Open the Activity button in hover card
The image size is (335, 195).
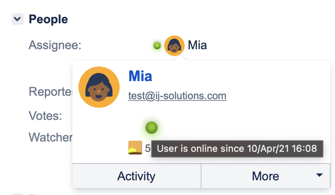pyautogui.click(x=136, y=176)
